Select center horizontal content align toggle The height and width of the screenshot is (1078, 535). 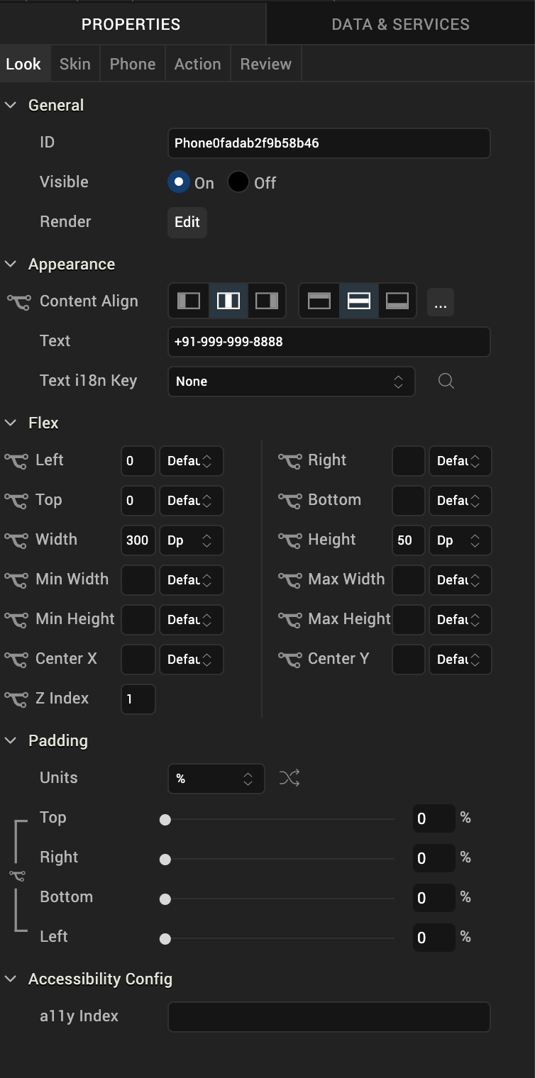pyautogui.click(x=228, y=301)
